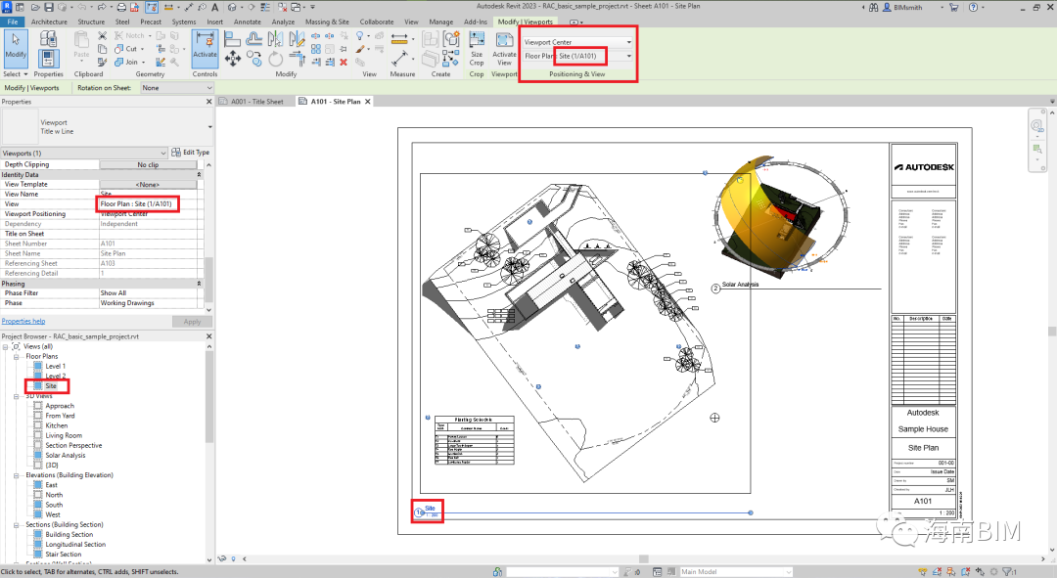Screen dimensions: 1057x578
Task: Click the Print icon in quick access toolbar
Action: pos(121,8)
